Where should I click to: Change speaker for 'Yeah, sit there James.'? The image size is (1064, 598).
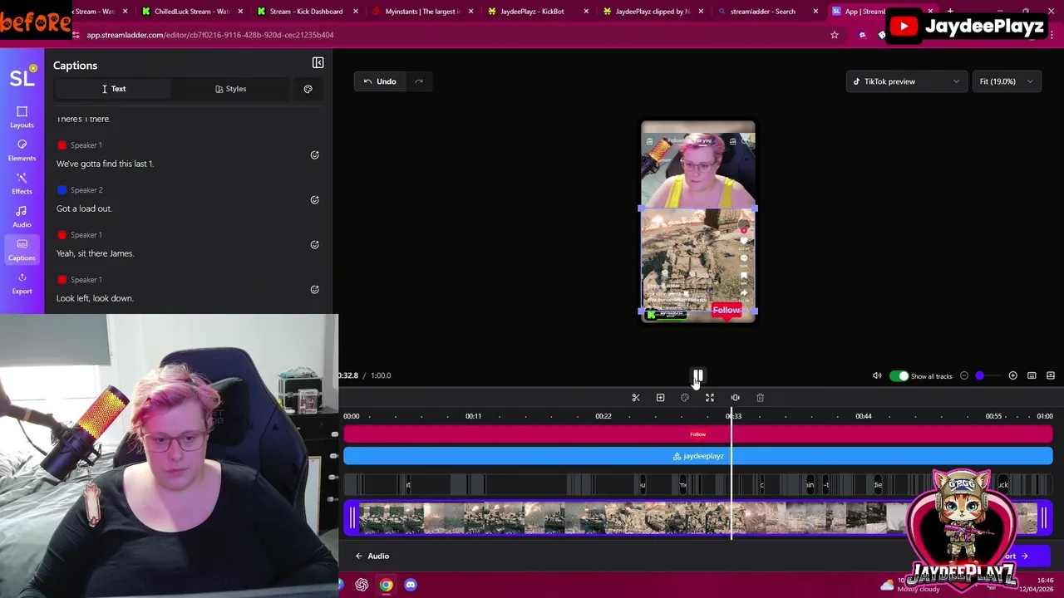pos(80,235)
